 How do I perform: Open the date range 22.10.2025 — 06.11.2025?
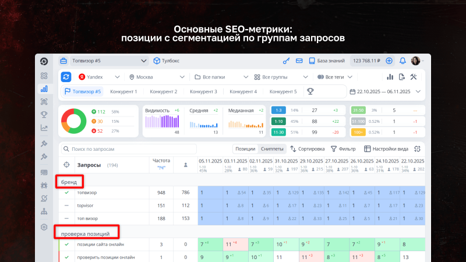386,91
